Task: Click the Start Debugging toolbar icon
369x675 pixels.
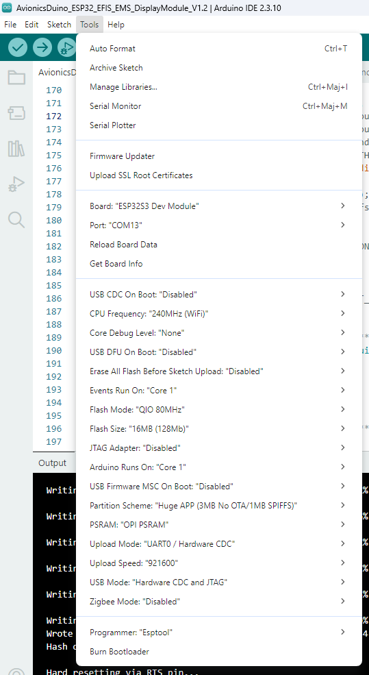Action: [x=66, y=47]
